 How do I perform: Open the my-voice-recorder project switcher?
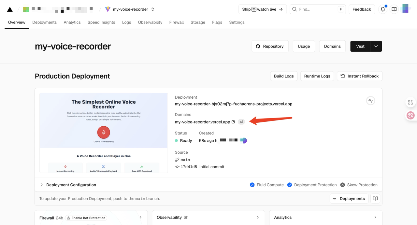[153, 9]
